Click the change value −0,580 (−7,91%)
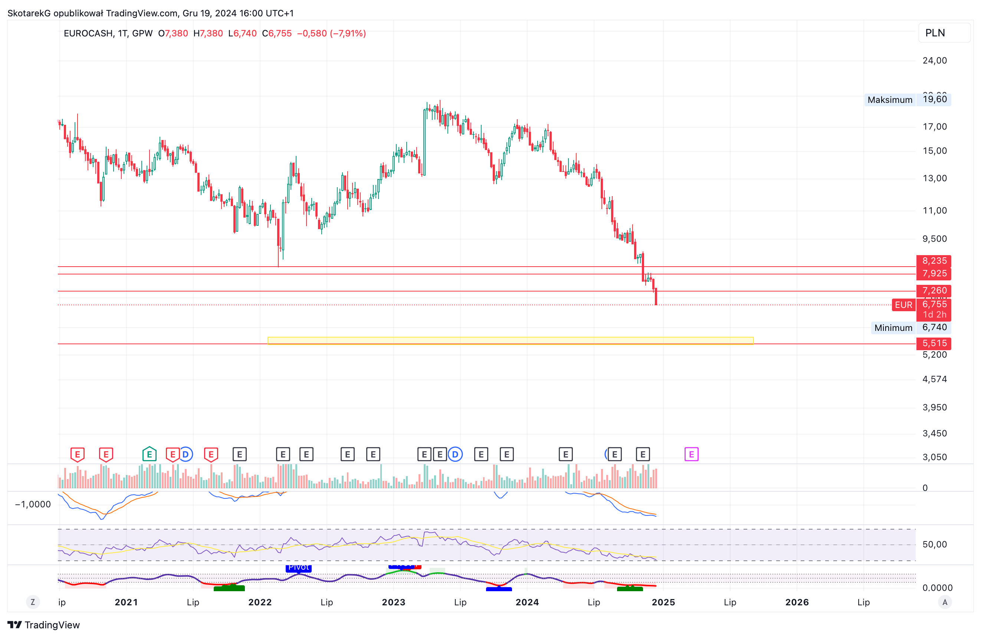981x638 pixels. tap(331, 33)
